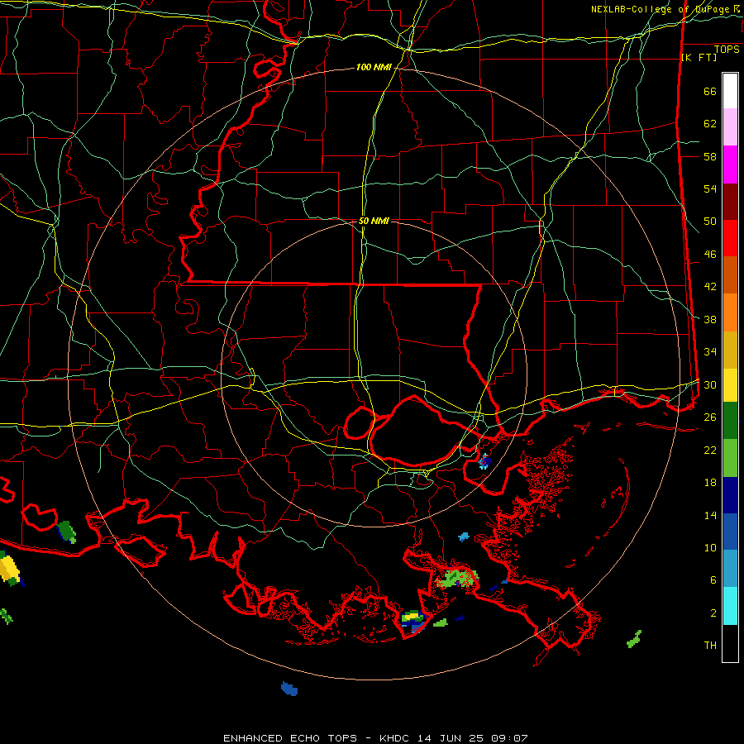The image size is (744, 744).
Task: Click the white swatch in the tops legend
Action: pyautogui.click(x=730, y=91)
